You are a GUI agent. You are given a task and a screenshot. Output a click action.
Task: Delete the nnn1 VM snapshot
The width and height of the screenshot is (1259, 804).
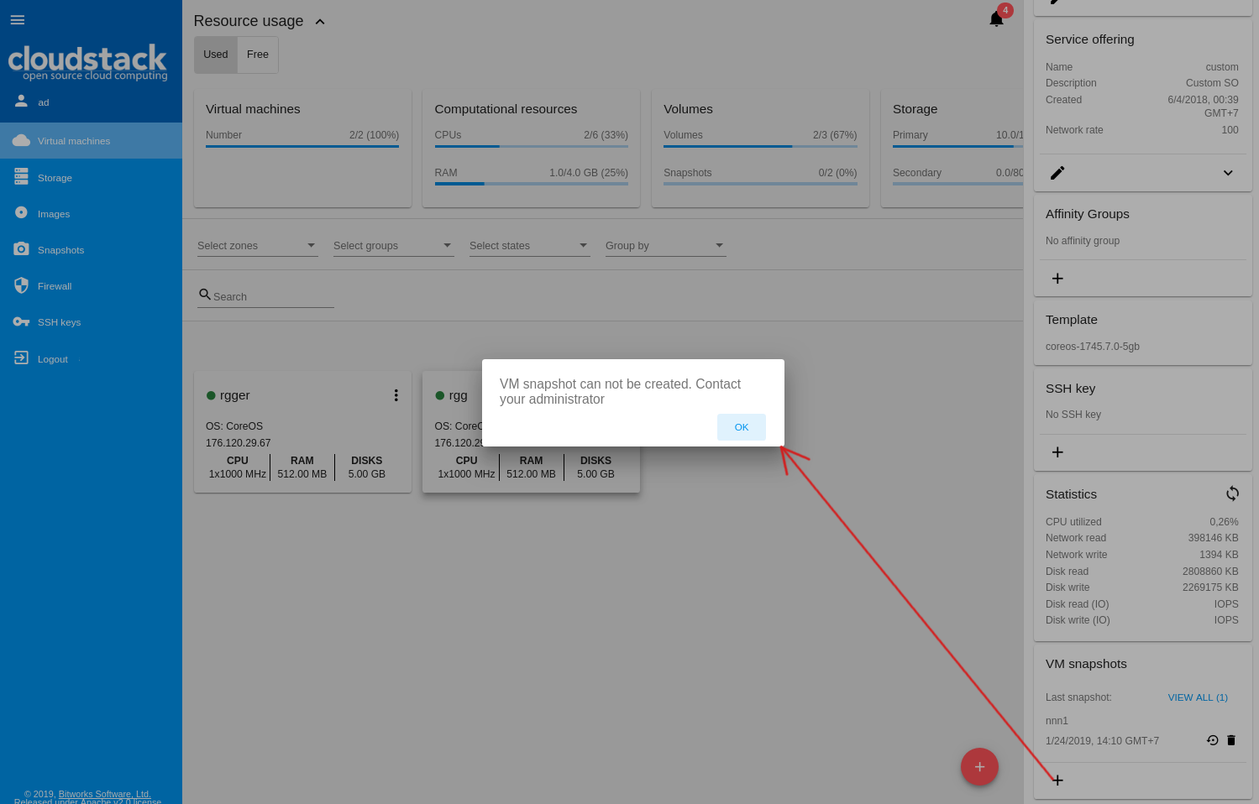(1231, 740)
